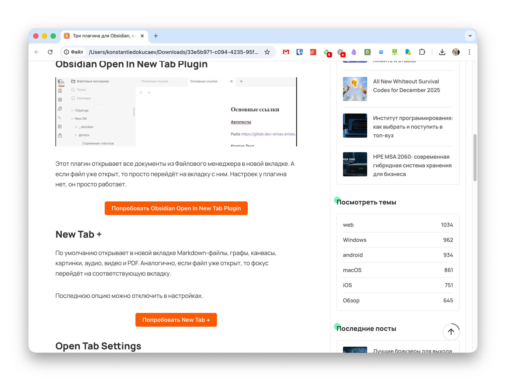
Task: Click the Obsidian clipper extension icon
Action: point(354,52)
